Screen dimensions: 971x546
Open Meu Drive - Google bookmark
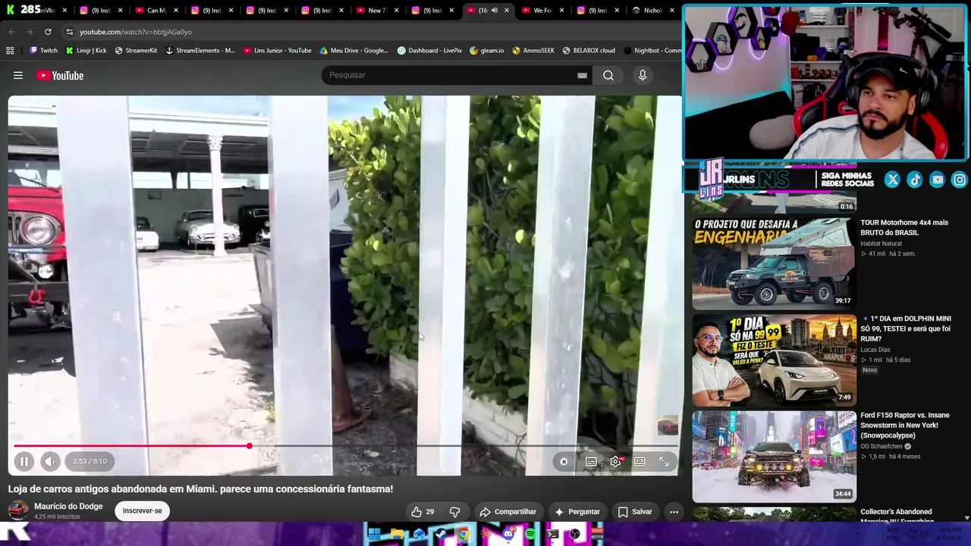(354, 51)
